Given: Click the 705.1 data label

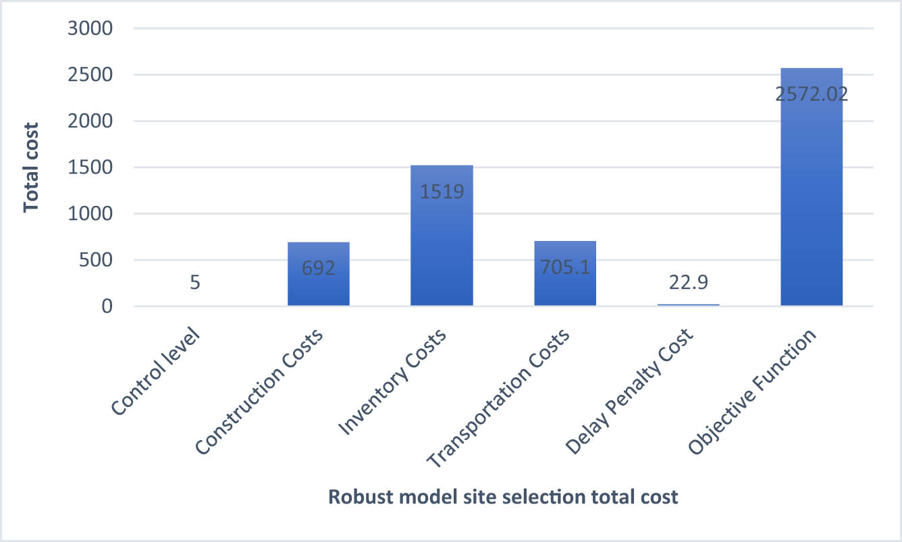Looking at the screenshot, I should pyautogui.click(x=564, y=267).
